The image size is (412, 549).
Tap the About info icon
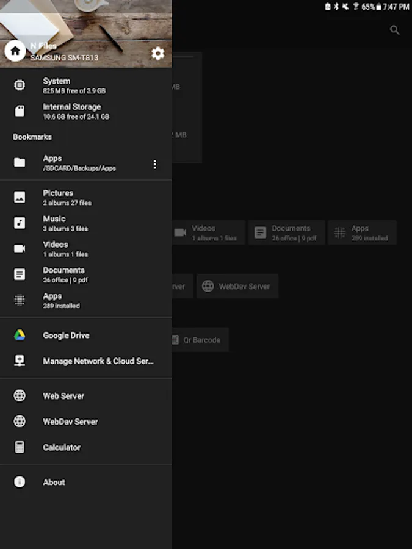[x=20, y=482]
